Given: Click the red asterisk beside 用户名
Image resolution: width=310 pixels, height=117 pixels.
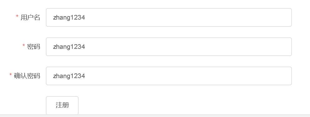Looking at the screenshot, I should coord(17,16).
